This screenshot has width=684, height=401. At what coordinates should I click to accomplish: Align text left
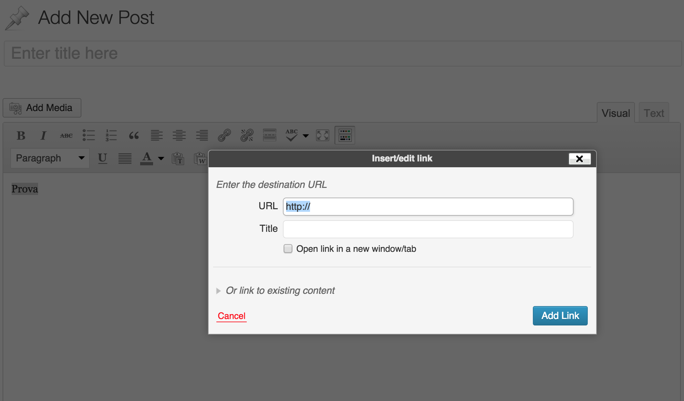click(157, 135)
